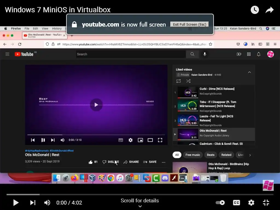Image resolution: width=280 pixels, height=210 pixels.
Task: Click the YouTube Search box
Action: [x=131, y=54]
